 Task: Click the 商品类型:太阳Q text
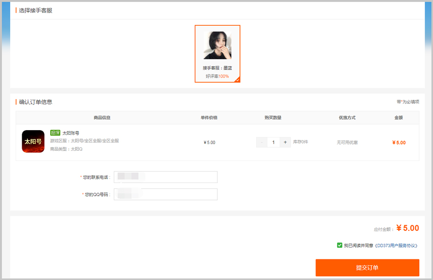(66, 149)
